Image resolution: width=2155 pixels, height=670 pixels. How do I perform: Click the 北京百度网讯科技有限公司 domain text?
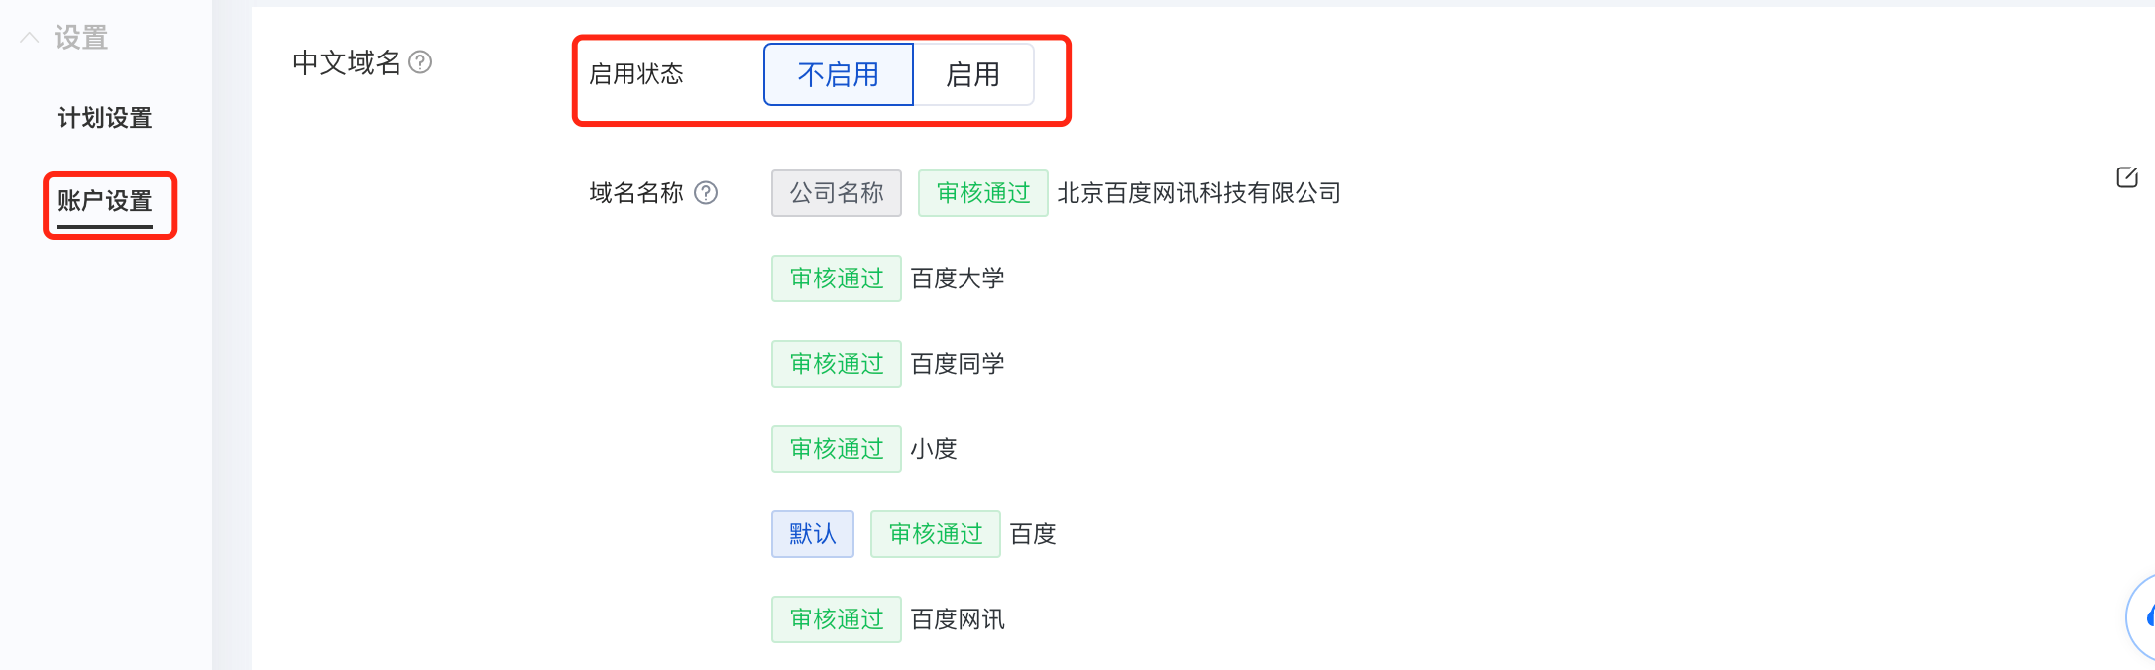[x=1199, y=193]
